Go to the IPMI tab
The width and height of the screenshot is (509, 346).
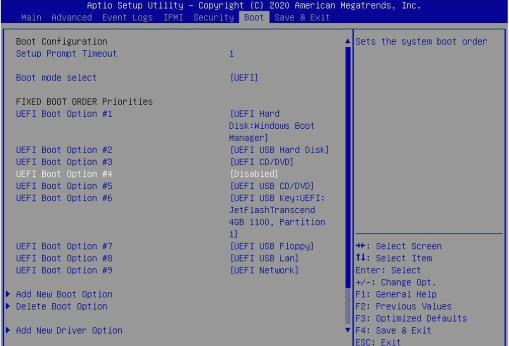click(x=173, y=17)
